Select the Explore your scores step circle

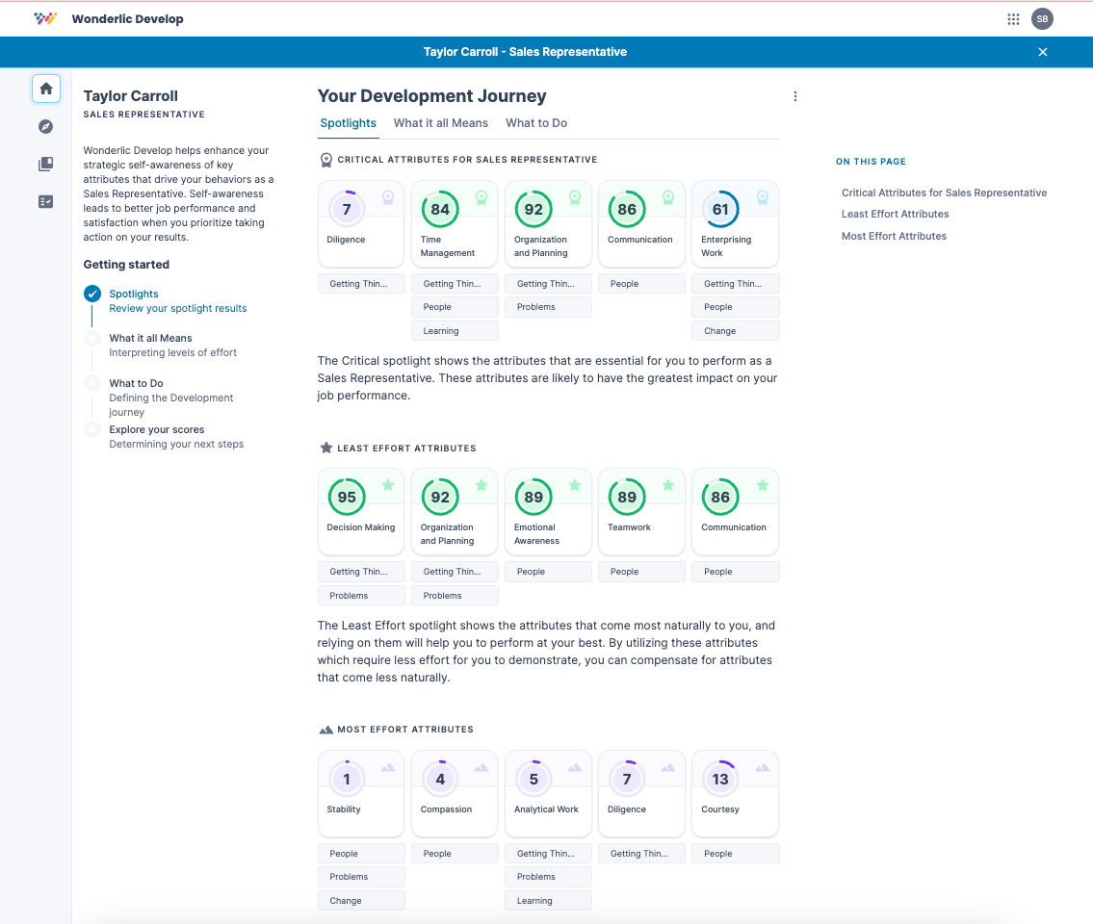click(x=92, y=430)
